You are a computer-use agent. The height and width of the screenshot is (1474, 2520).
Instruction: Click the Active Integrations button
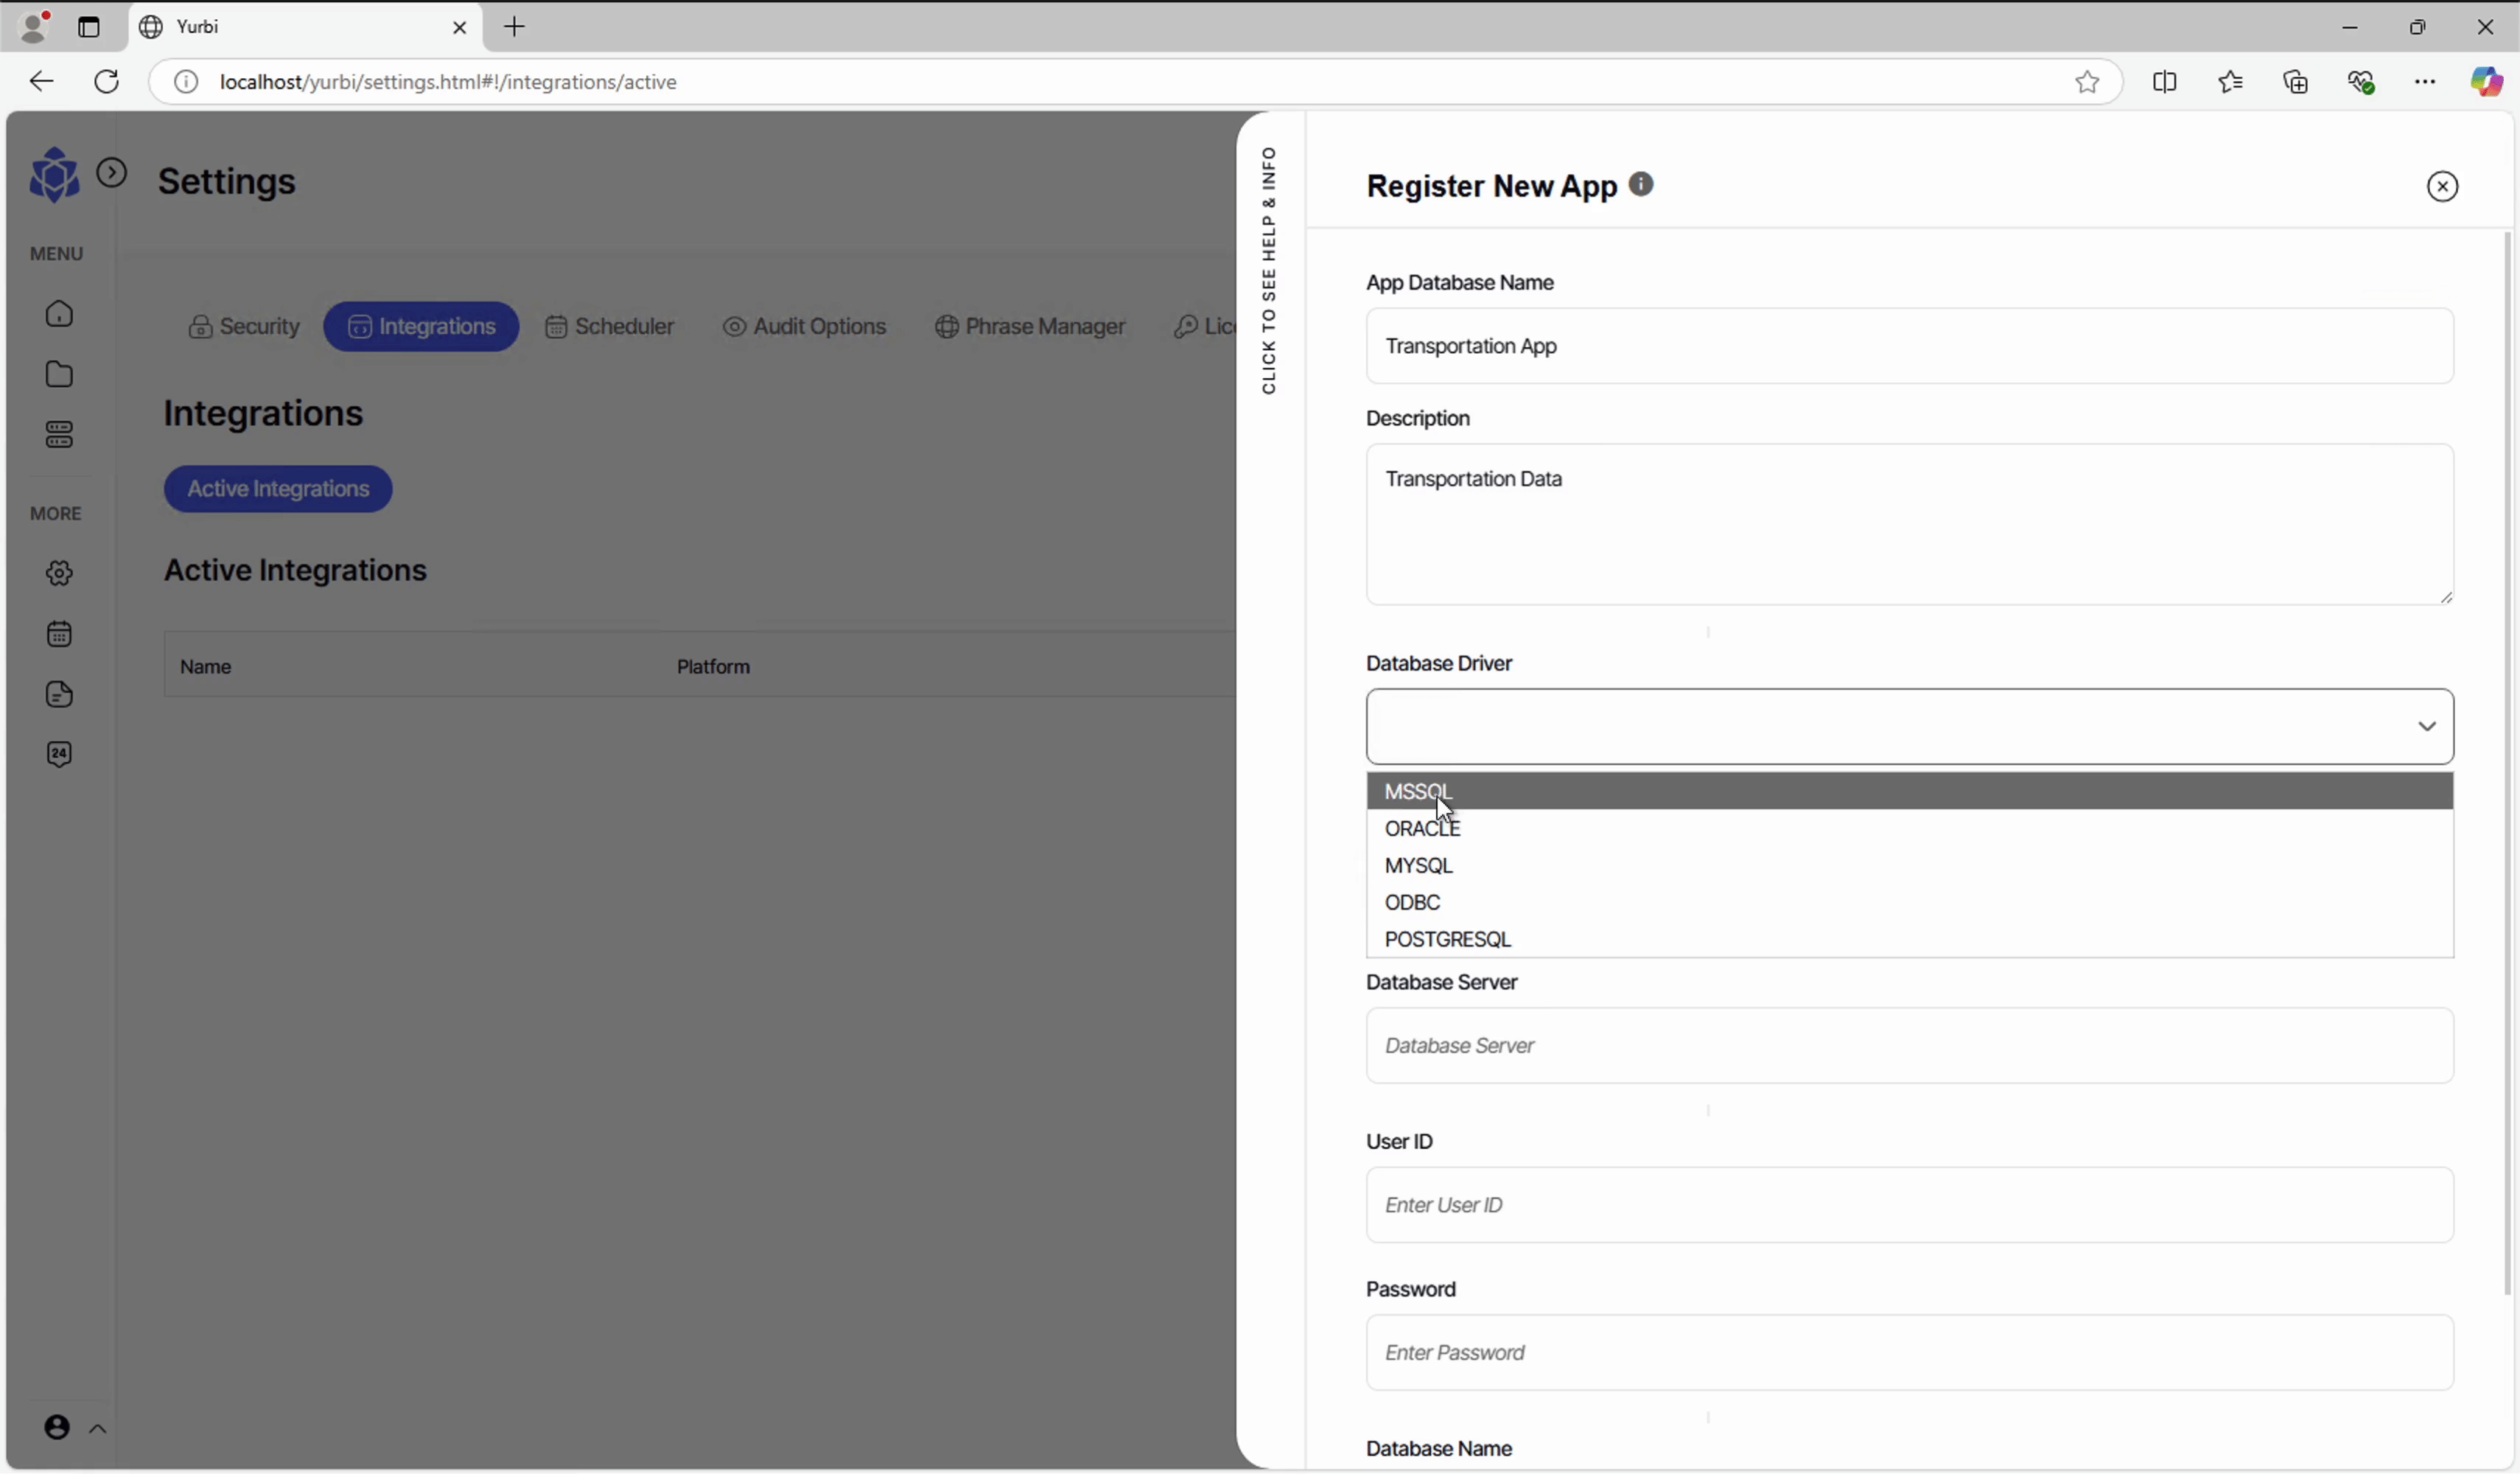(278, 489)
